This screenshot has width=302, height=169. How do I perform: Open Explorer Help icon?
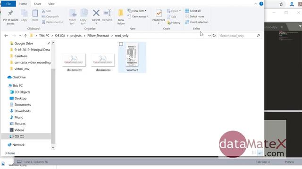pyautogui.click(x=261, y=4)
